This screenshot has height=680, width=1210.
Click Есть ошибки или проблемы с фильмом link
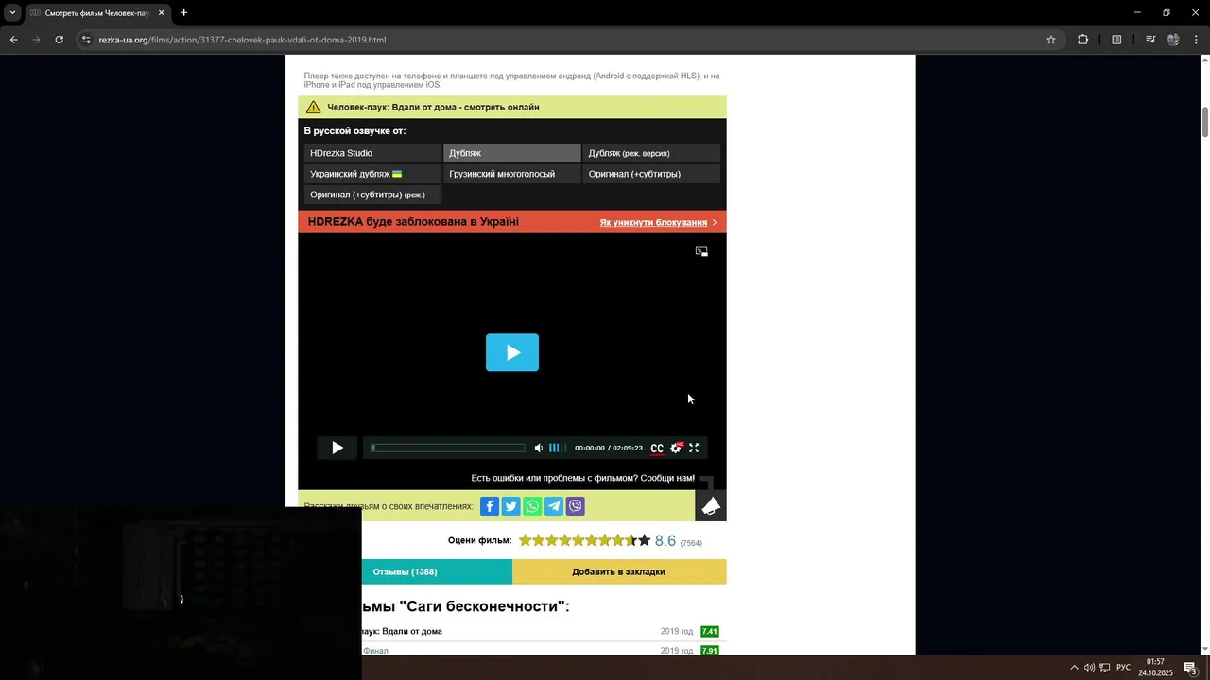(582, 478)
